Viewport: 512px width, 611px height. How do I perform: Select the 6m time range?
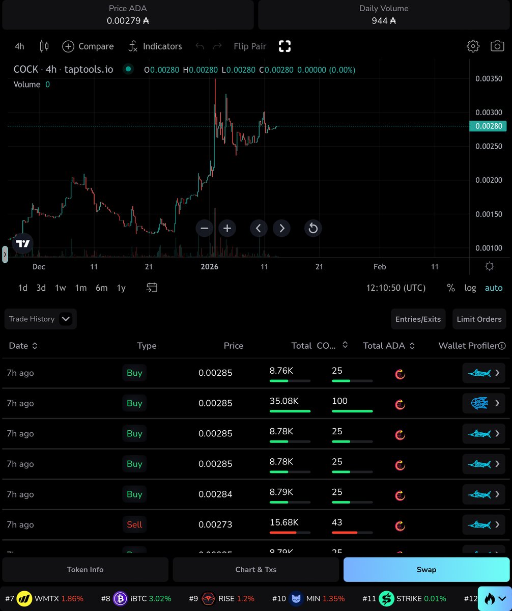click(x=102, y=288)
